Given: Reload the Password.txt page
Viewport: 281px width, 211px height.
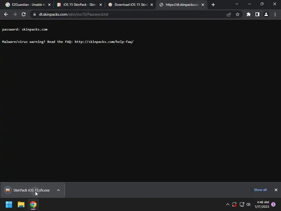Looking at the screenshot, I should (x=24, y=14).
